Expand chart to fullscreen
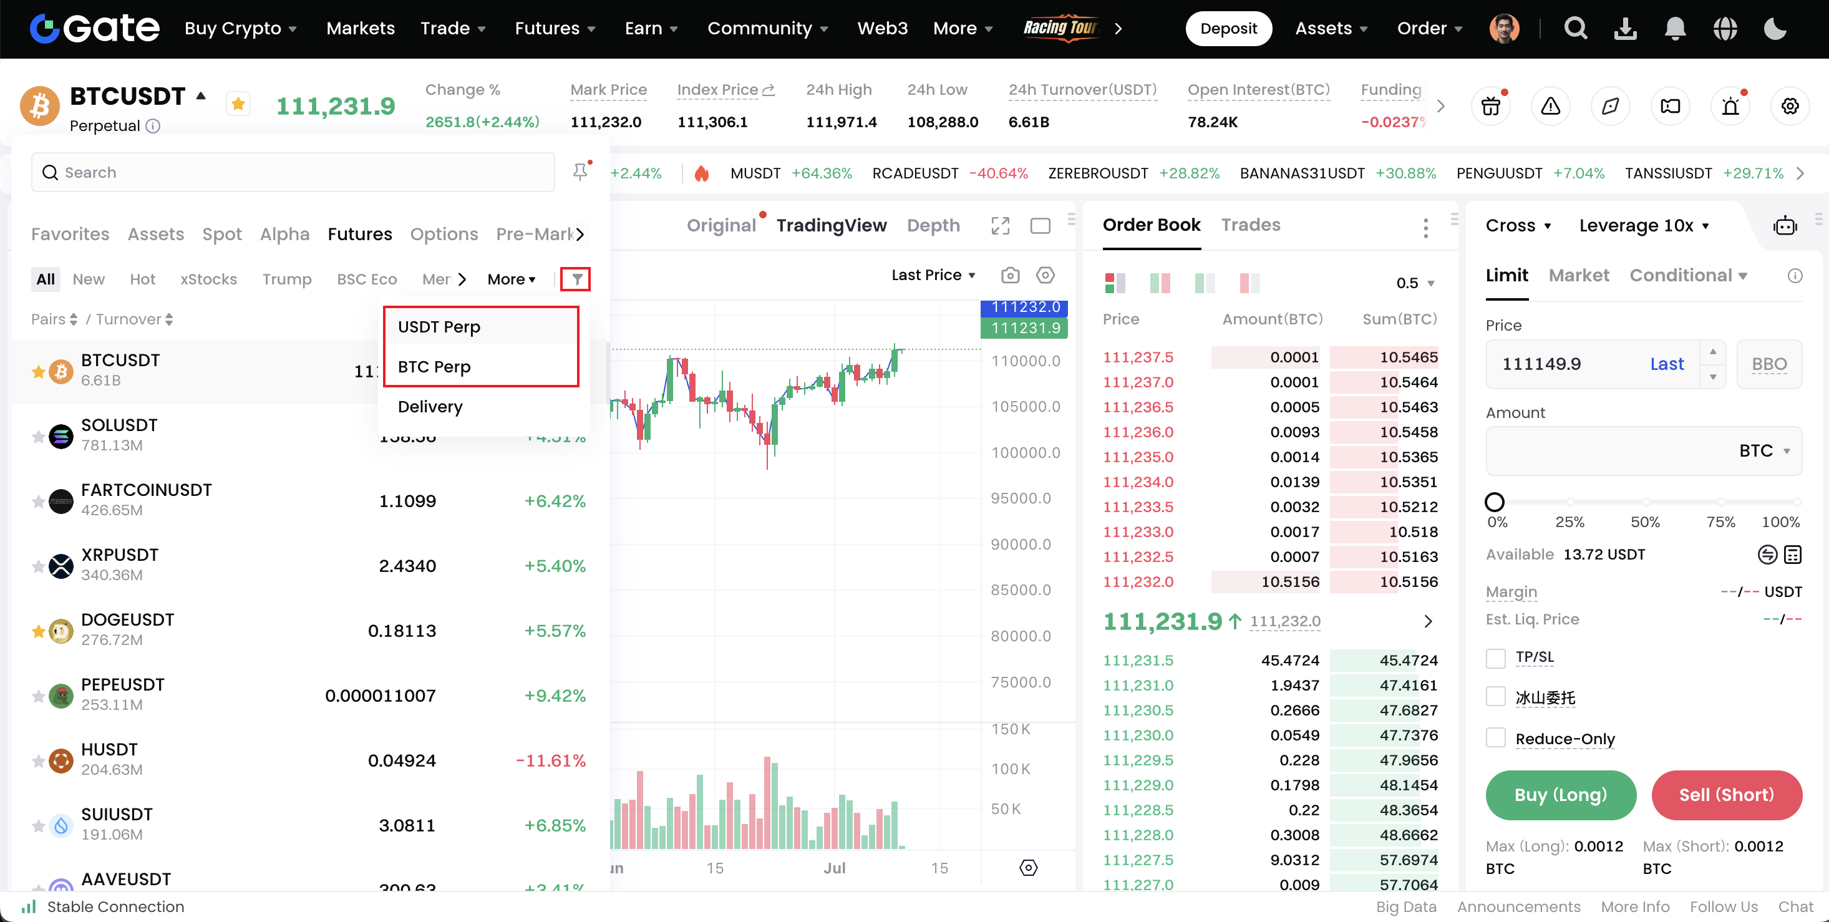 (x=1000, y=226)
